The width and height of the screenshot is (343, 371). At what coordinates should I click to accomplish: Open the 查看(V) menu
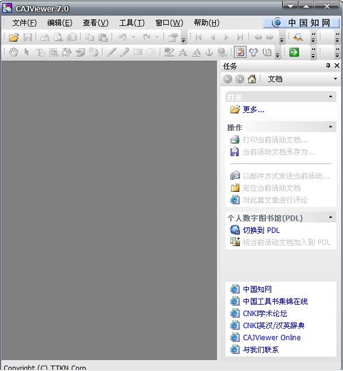95,23
